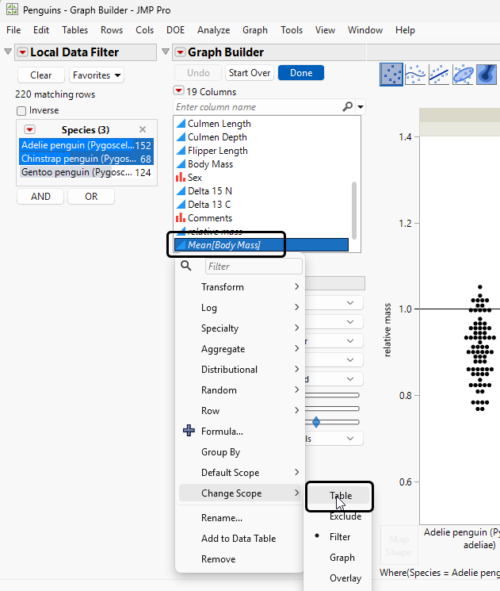Open the Graph menu
Viewport: 500px width, 591px height.
pyautogui.click(x=255, y=30)
